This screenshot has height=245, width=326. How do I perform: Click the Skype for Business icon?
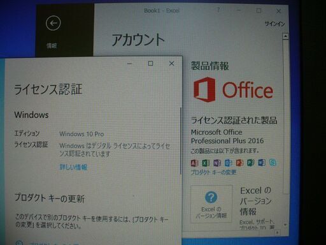point(273,163)
